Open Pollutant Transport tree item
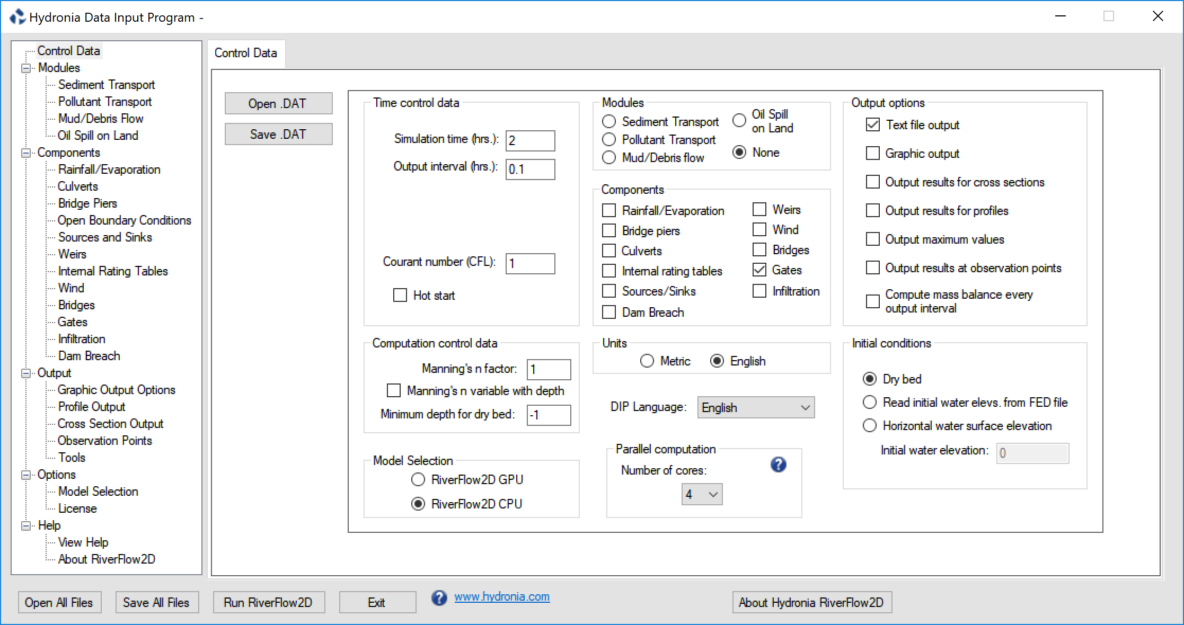 pyautogui.click(x=105, y=102)
